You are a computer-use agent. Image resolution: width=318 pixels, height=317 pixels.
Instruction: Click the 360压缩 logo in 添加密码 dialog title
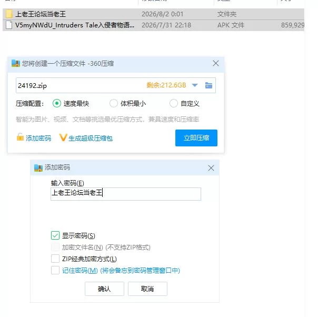(x=38, y=168)
